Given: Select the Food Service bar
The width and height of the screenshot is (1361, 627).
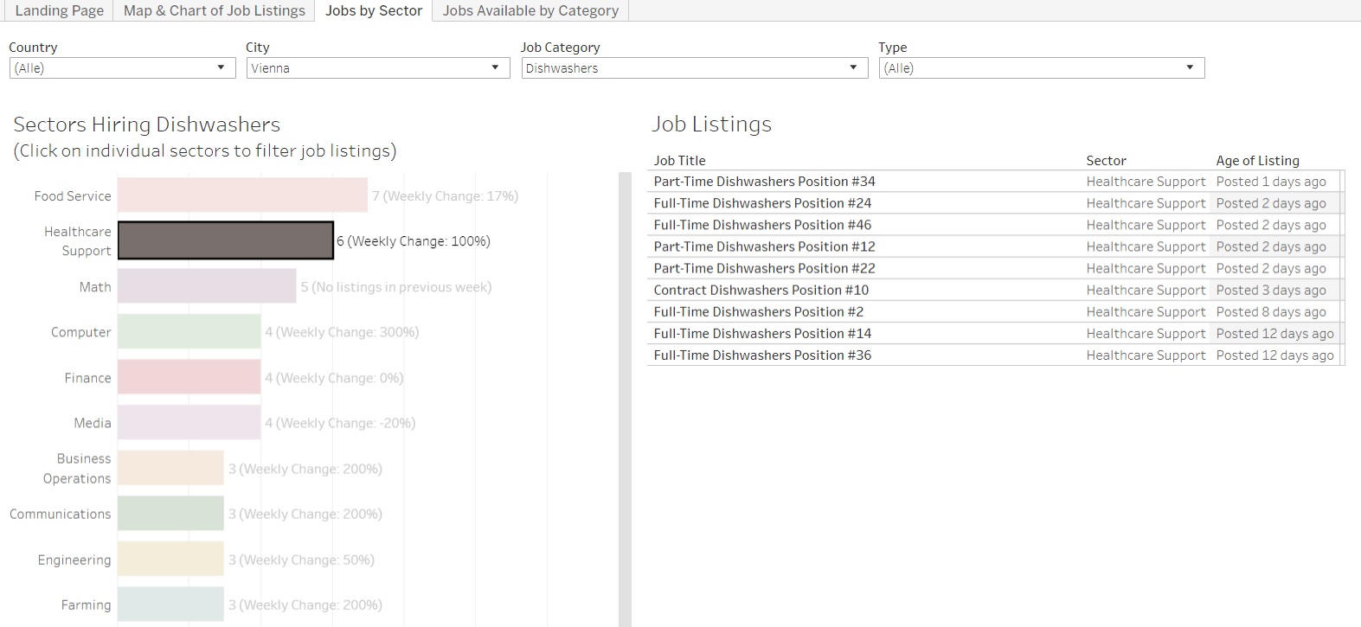Looking at the screenshot, I should coord(242,195).
